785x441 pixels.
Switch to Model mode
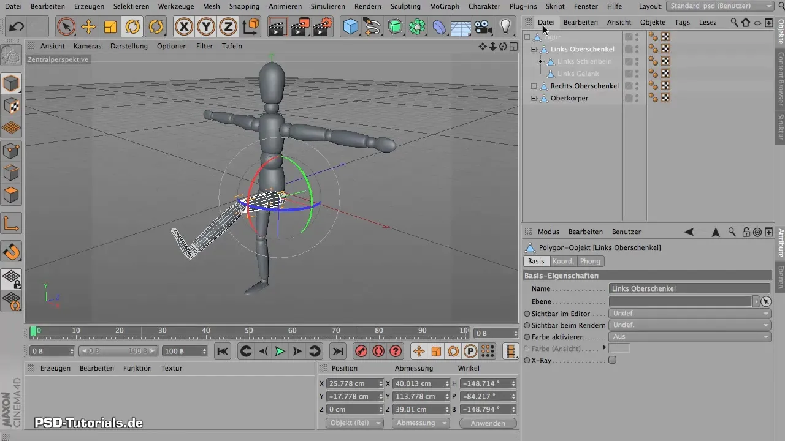[x=12, y=83]
